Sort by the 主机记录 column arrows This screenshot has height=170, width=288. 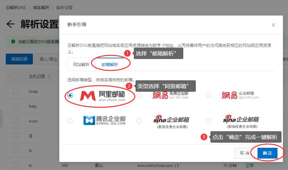click(49, 77)
